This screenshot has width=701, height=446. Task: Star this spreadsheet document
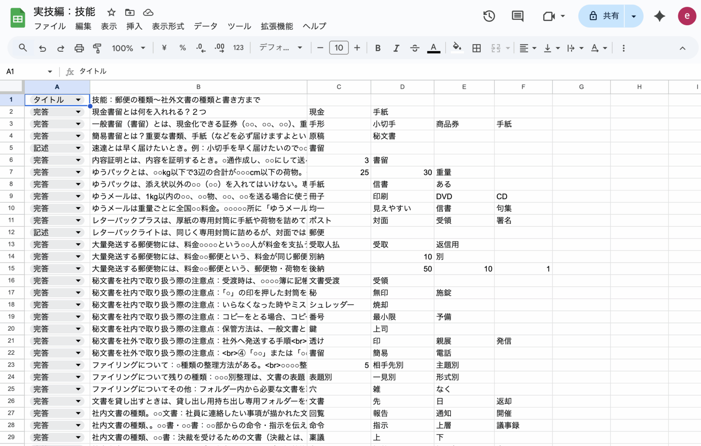(111, 12)
